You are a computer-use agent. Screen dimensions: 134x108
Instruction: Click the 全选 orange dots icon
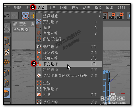pos(39,83)
